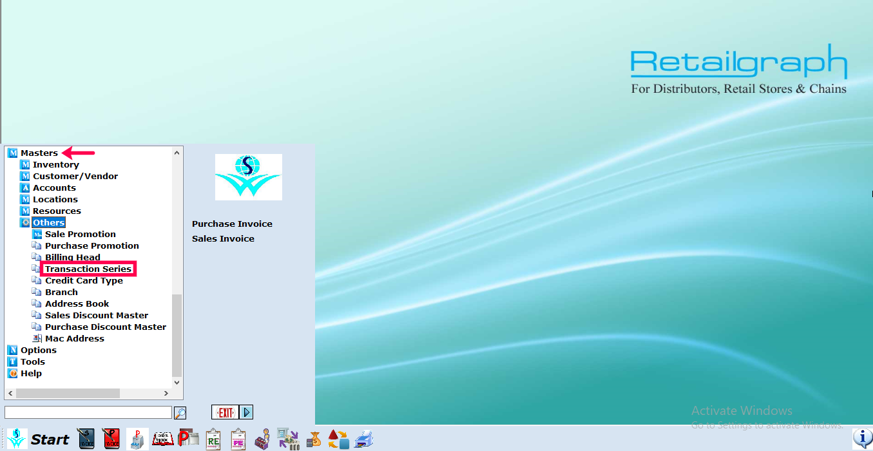Click the tree's horizontal scrollbar thumb
The height and width of the screenshot is (451, 873).
click(68, 393)
